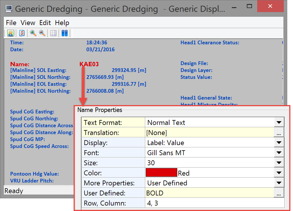This screenshot has height=211, width=293.
Task: Toggle the grid layout icon
Action: [x=53, y=33]
